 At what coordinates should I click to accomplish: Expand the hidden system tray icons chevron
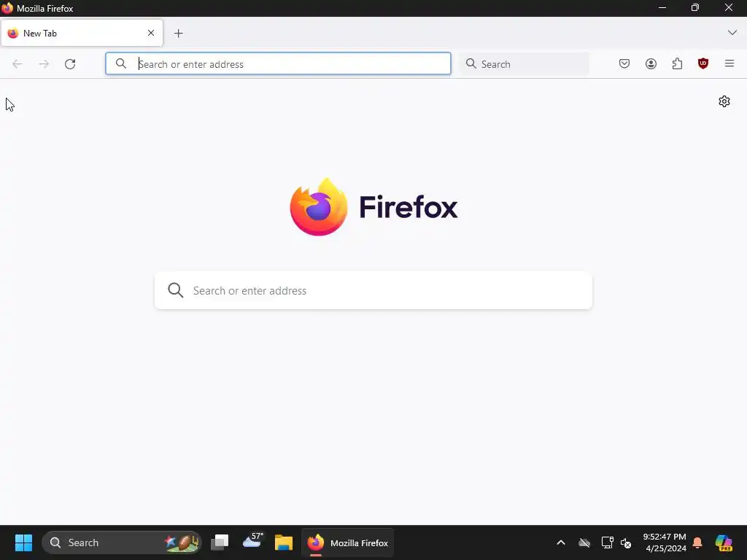pos(561,542)
